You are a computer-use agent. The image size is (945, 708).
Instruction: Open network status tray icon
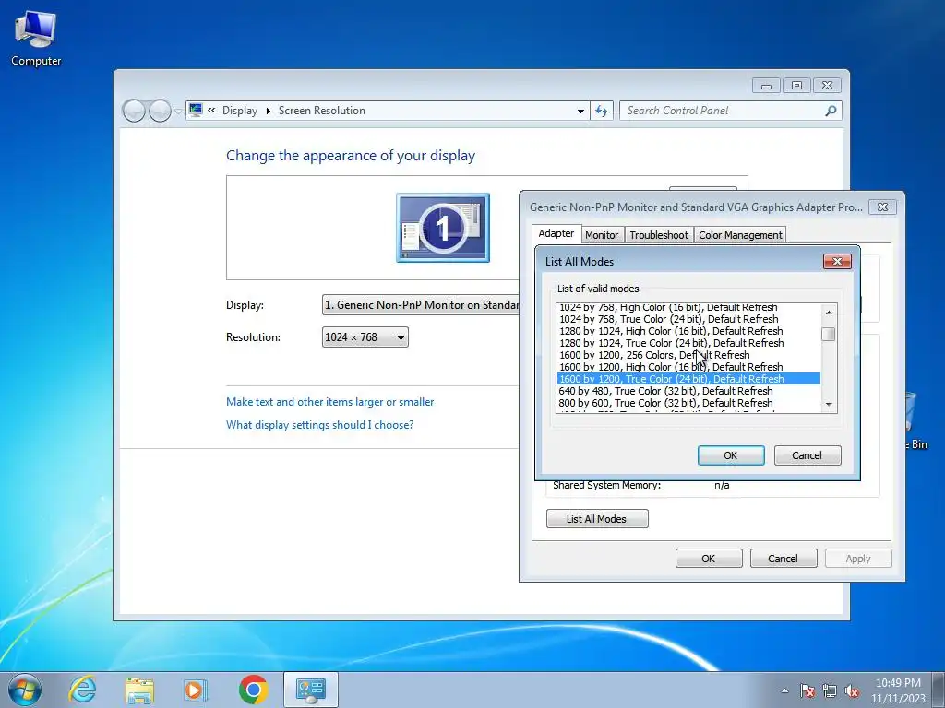830,690
